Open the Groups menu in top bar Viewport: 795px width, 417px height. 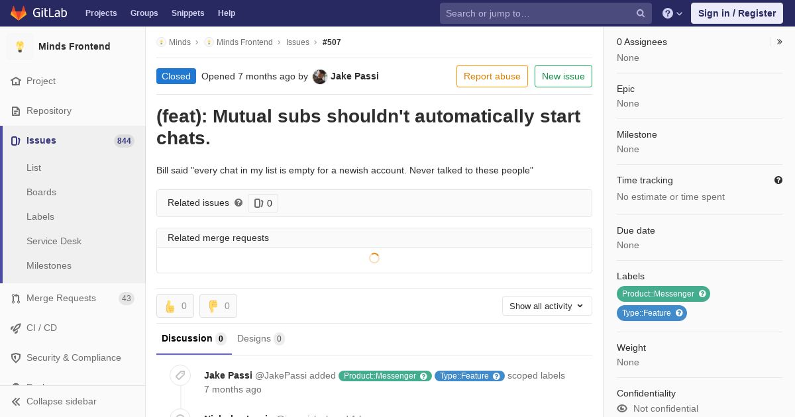click(x=144, y=13)
